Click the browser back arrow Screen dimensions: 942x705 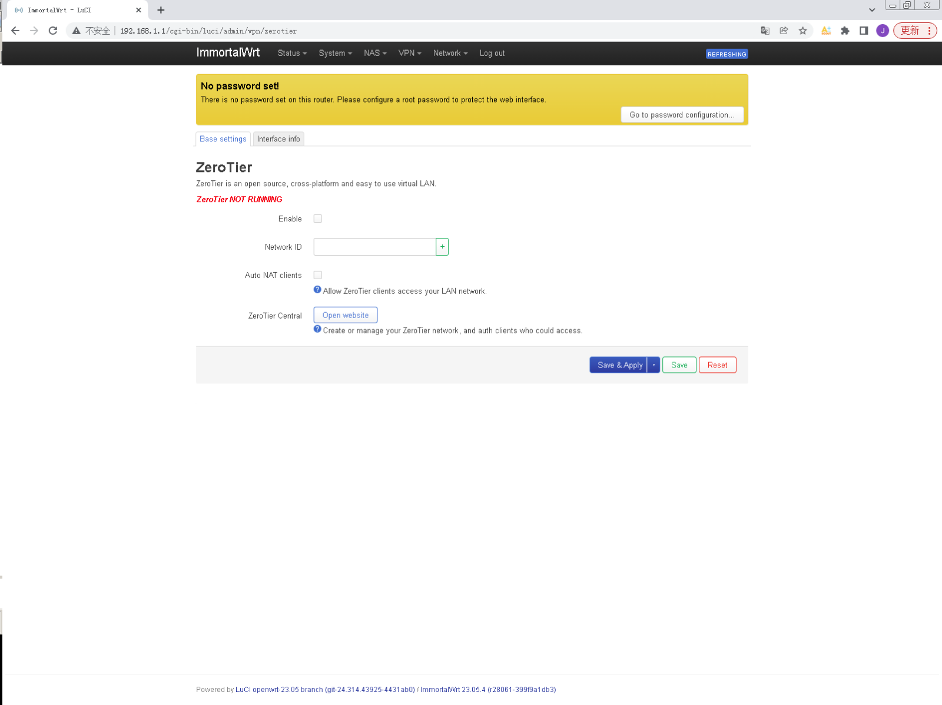tap(15, 31)
